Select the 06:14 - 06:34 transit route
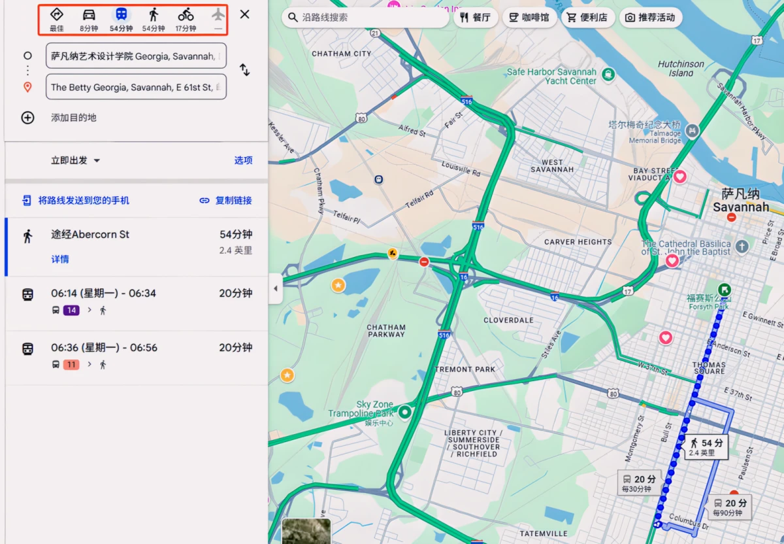784x544 pixels. pyautogui.click(x=136, y=303)
